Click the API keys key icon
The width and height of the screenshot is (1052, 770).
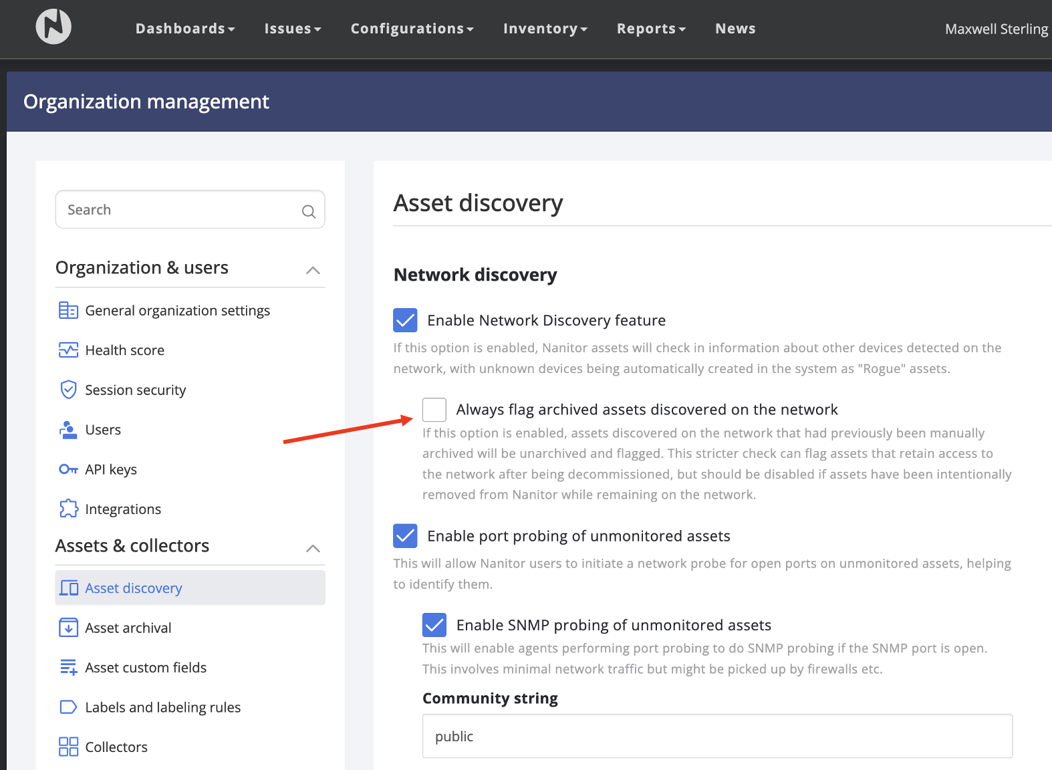(x=68, y=469)
